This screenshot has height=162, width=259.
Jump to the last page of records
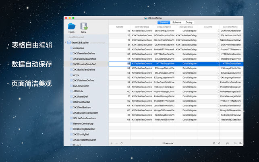point(240,143)
